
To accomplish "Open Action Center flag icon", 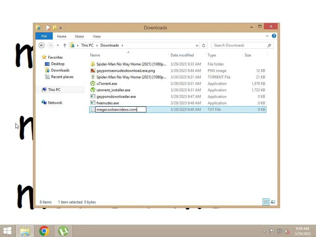I will tap(272, 231).
